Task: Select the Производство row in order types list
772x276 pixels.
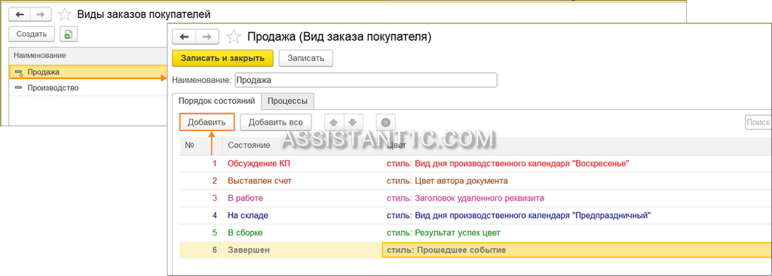Action: pos(89,89)
